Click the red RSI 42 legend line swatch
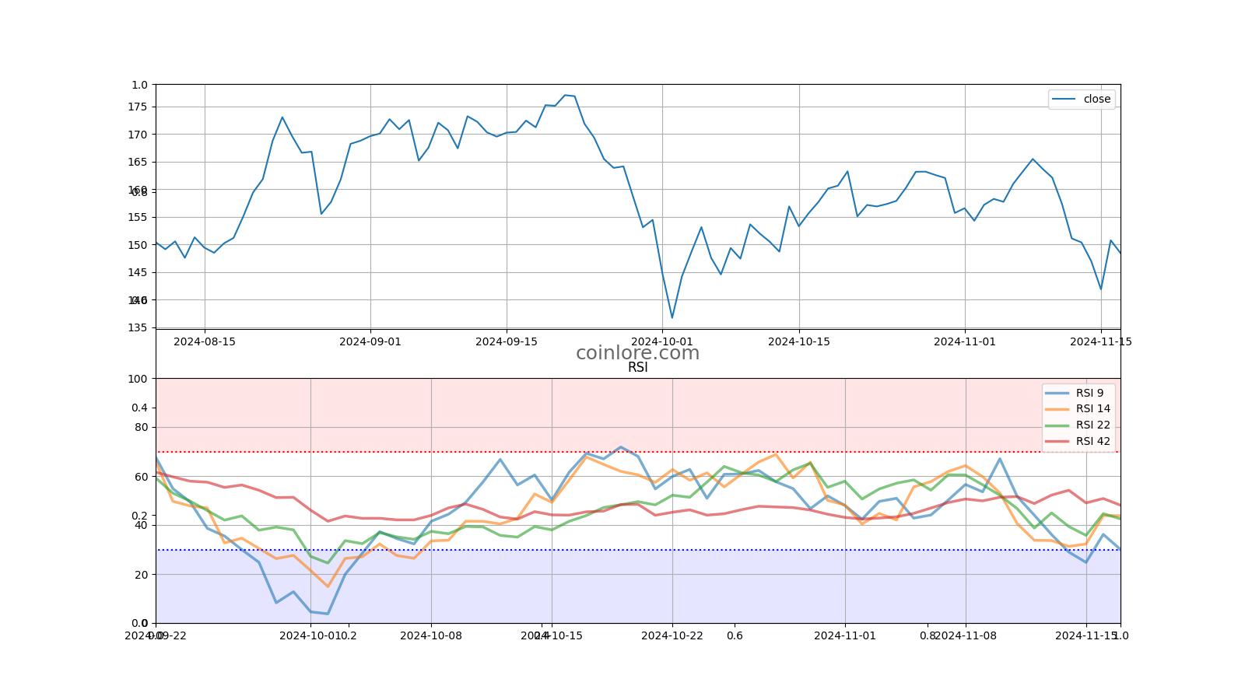Viewport: 1245px width, 700px height. click(x=1057, y=441)
